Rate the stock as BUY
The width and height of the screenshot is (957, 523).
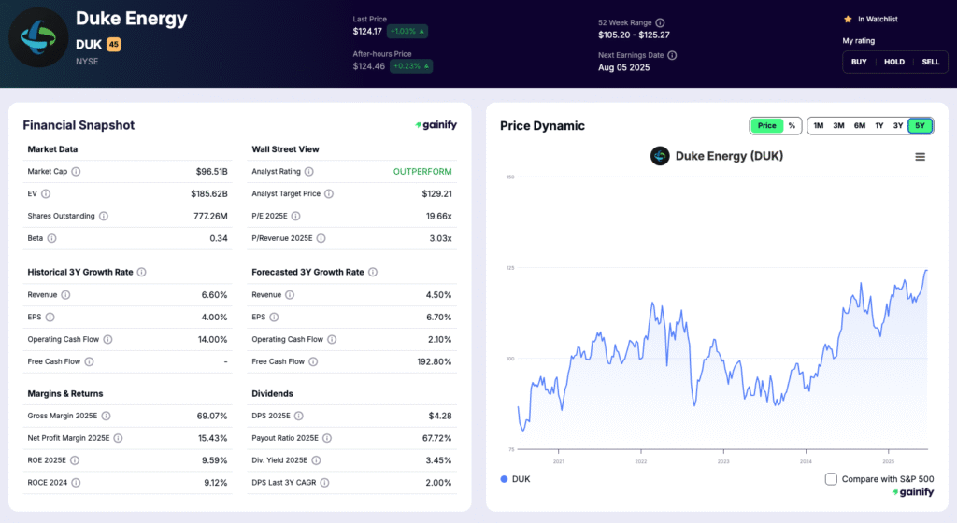859,63
